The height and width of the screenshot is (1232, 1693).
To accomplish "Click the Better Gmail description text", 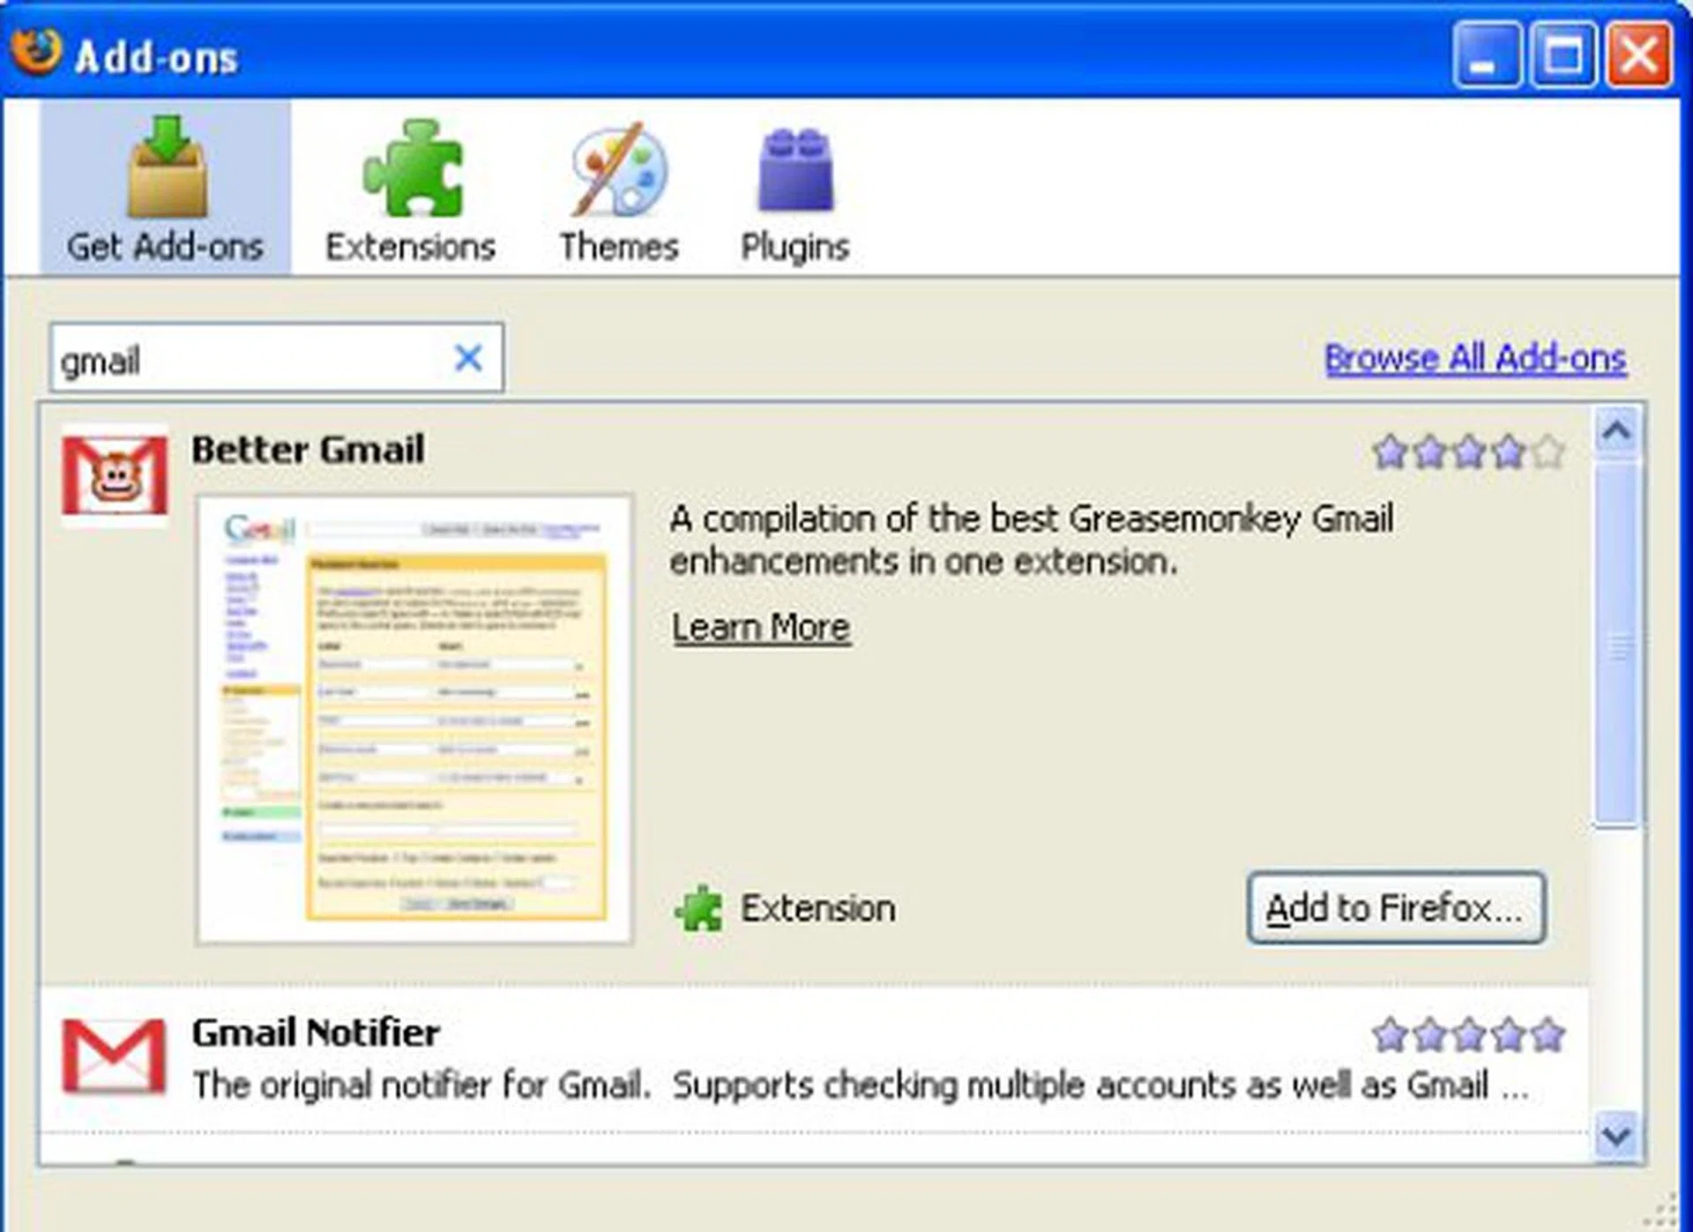I will click(x=1031, y=540).
